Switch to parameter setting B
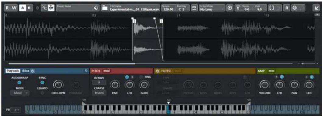The width and height of the screenshot is (322, 116). (29, 8)
